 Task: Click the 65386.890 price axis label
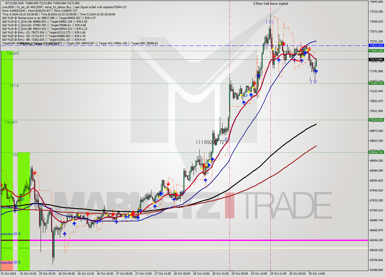(376, 270)
